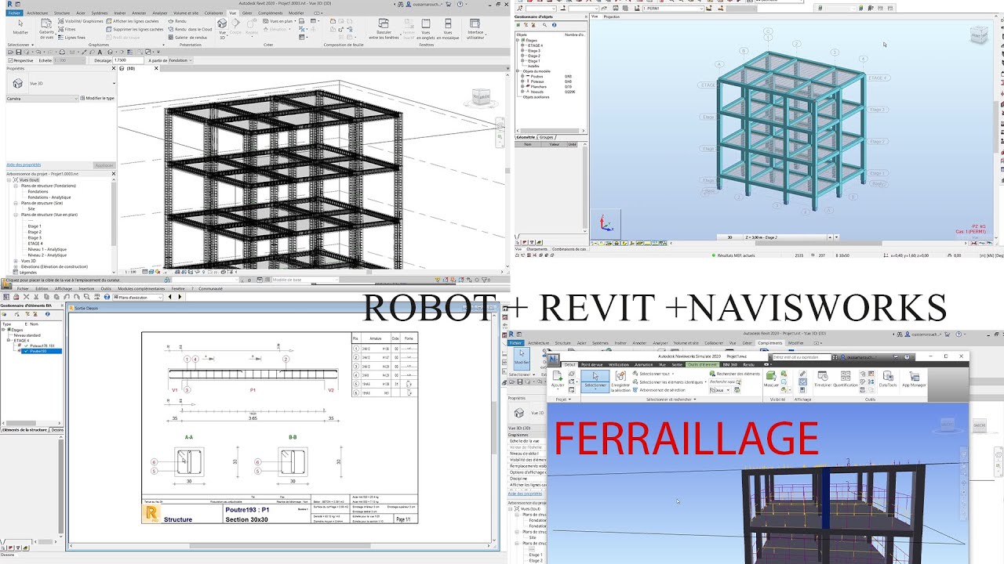Select Niveau 1 - Analytique in project browser
Viewport: 1004px width, 564px height.
click(x=47, y=249)
